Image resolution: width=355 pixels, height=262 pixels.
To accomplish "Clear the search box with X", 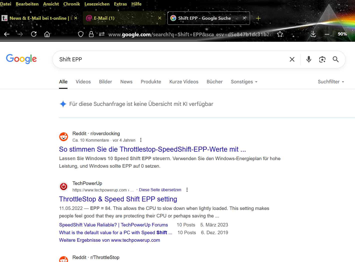I will 292,59.
